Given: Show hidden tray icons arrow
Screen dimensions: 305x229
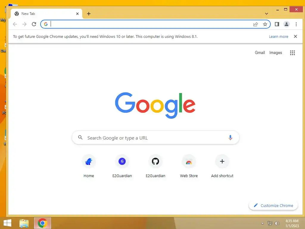Looking at the screenshot, I should click(x=263, y=223).
